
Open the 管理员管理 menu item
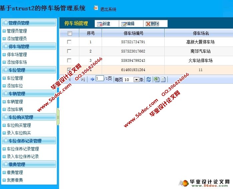tap(17, 31)
